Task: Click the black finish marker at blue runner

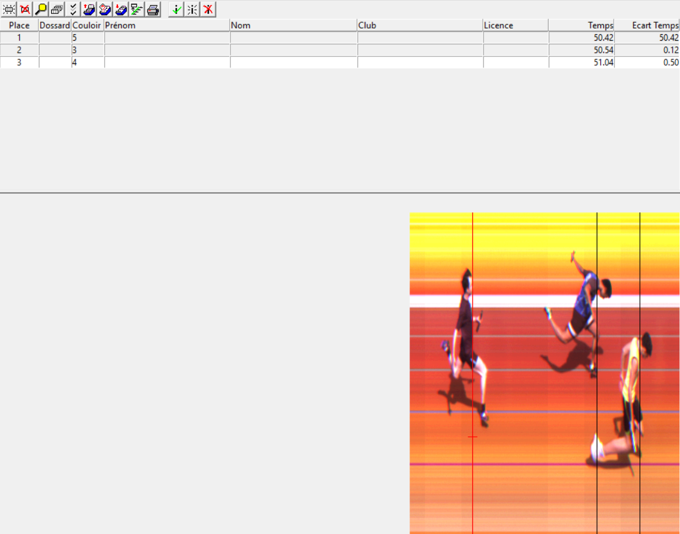Action: click(597, 373)
